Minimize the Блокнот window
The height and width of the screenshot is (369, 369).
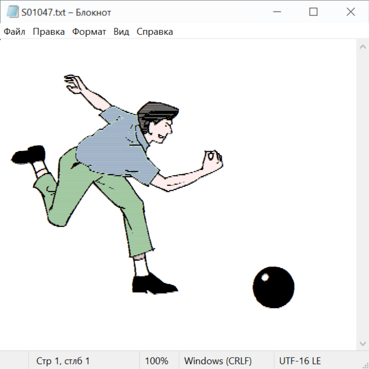click(276, 12)
